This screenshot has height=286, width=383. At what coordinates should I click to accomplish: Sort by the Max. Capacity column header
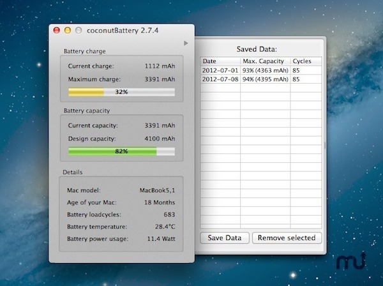265,61
